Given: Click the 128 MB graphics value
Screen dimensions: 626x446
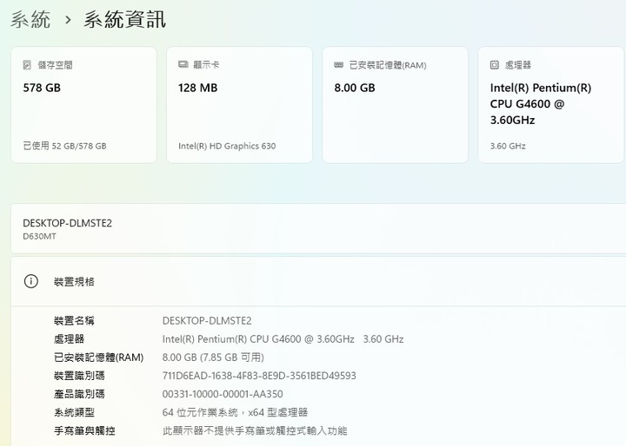Looking at the screenshot, I should point(197,88).
